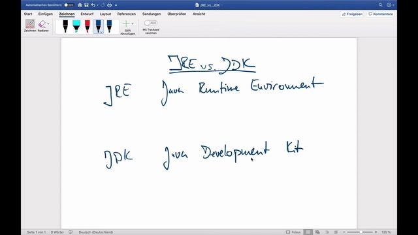Click the zoom out minus button
418x235 pixels.
click(344, 232)
